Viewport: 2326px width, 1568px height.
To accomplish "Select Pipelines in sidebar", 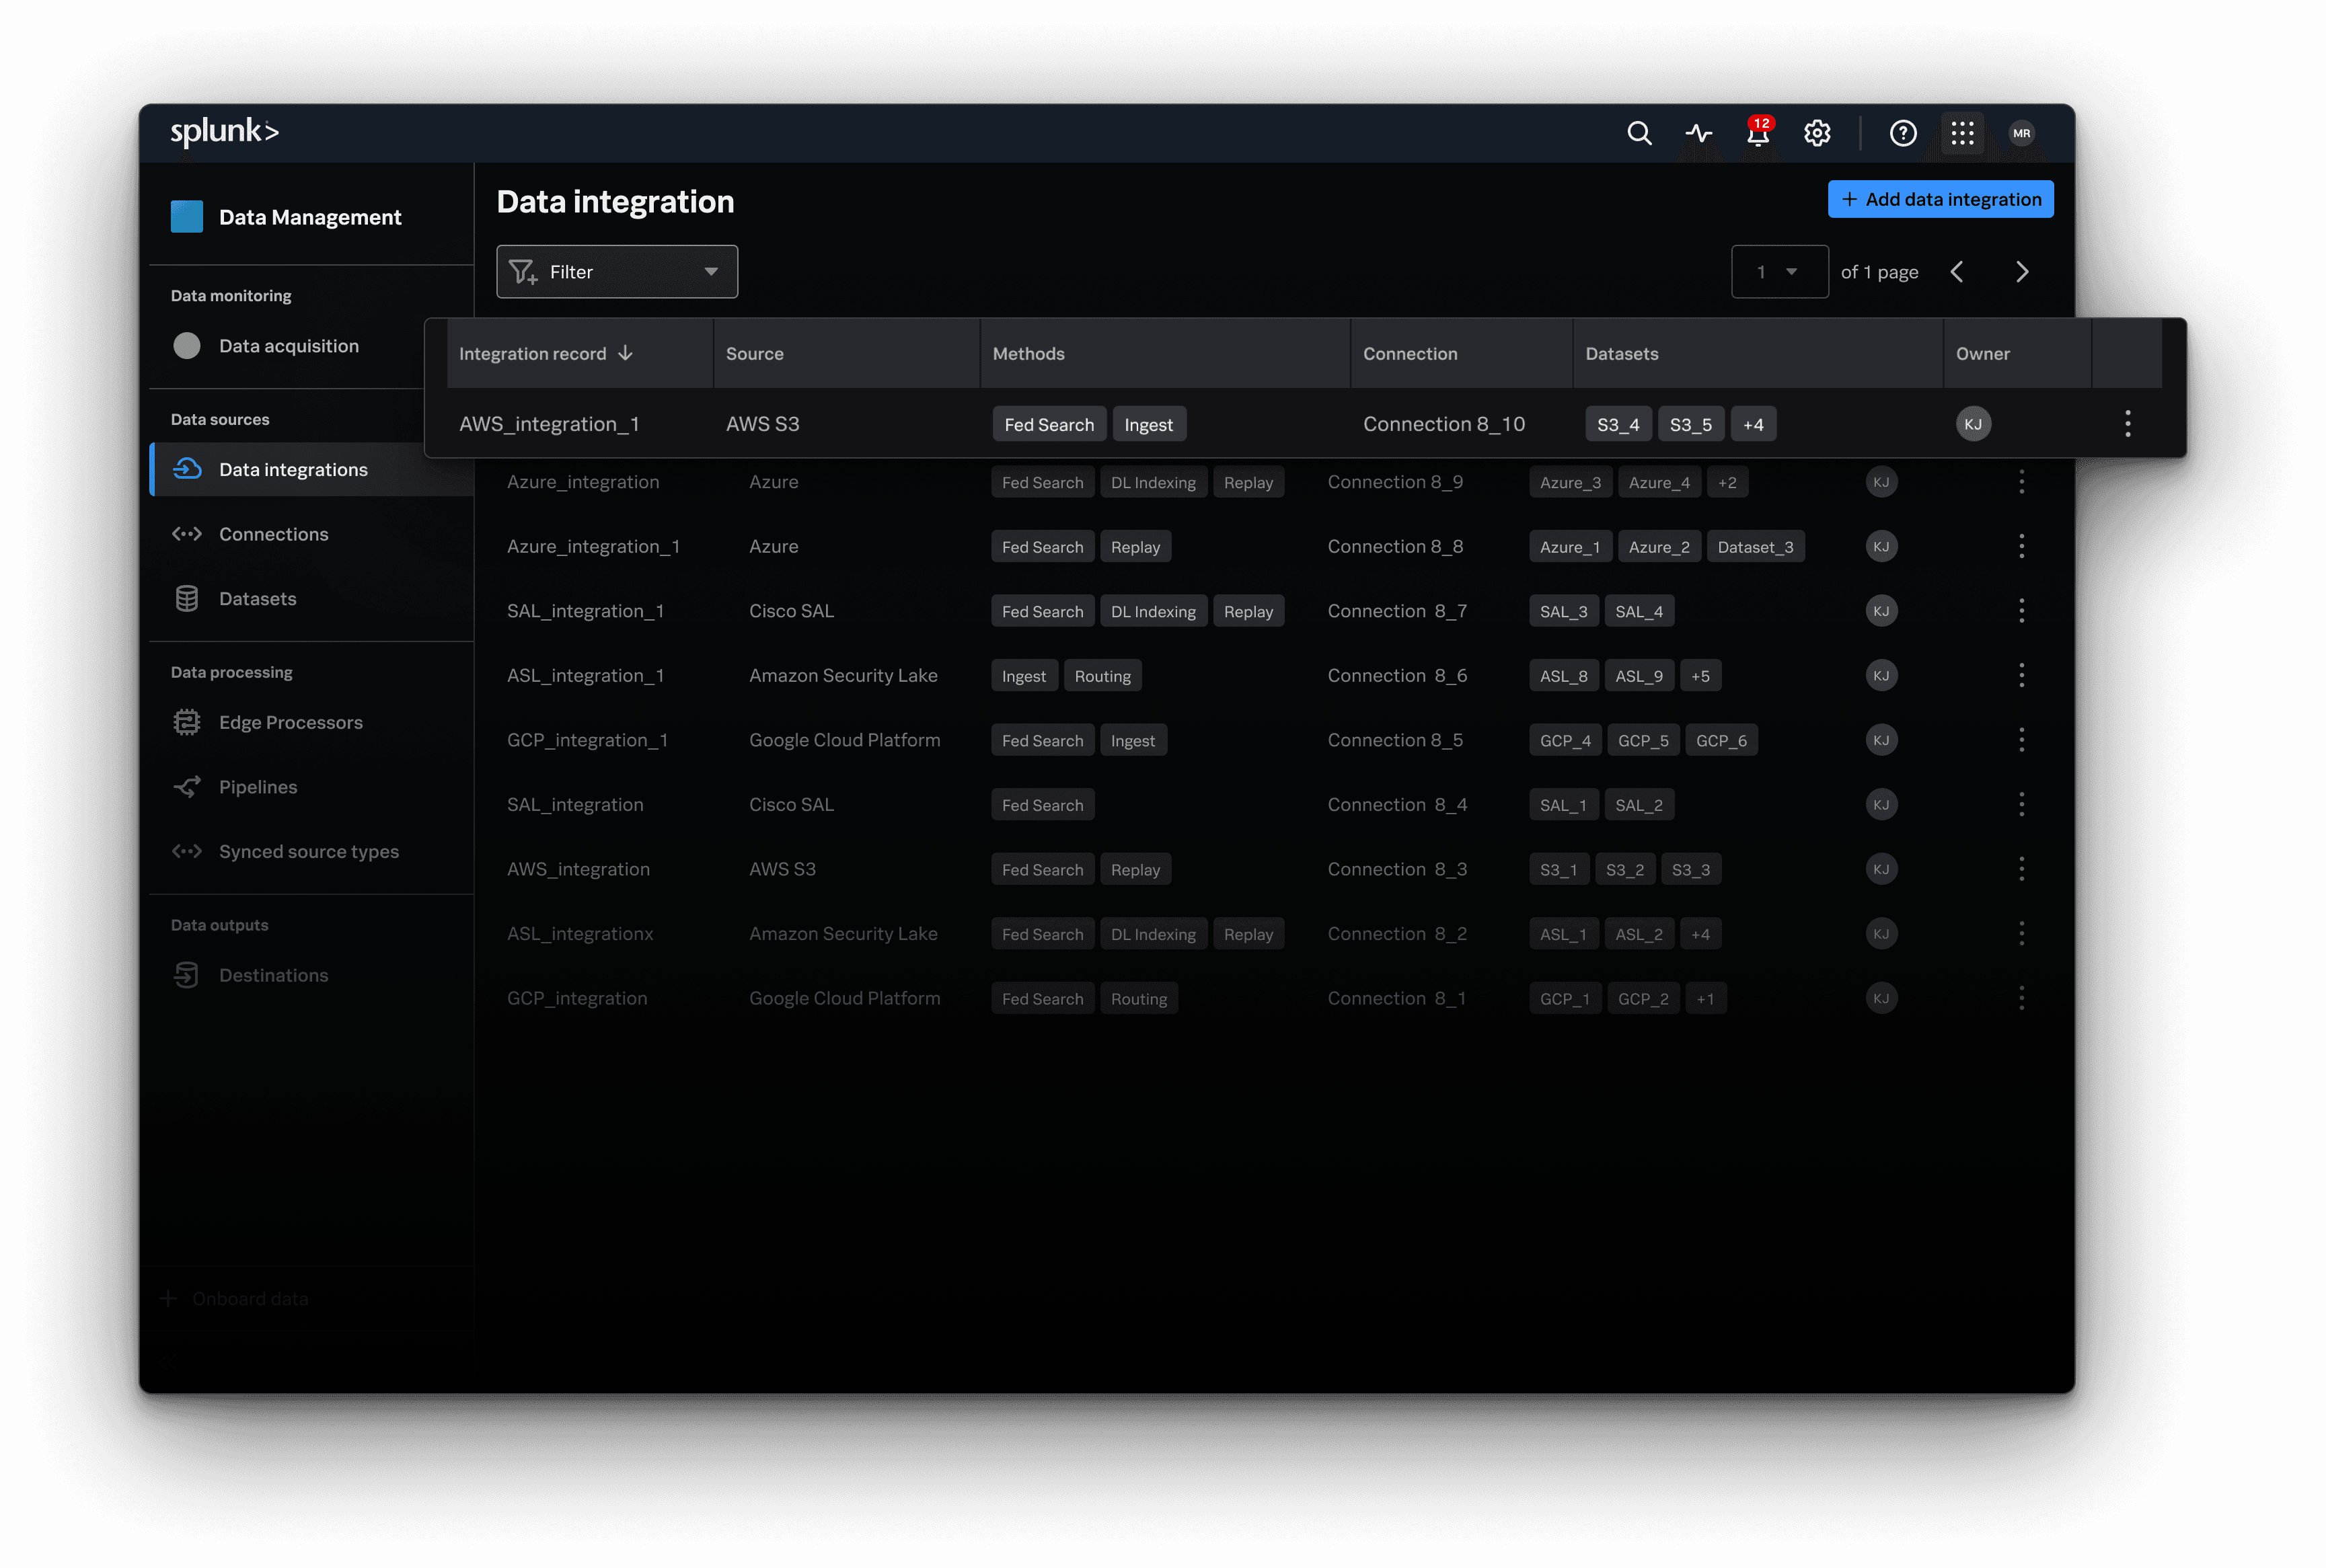I will click(258, 787).
